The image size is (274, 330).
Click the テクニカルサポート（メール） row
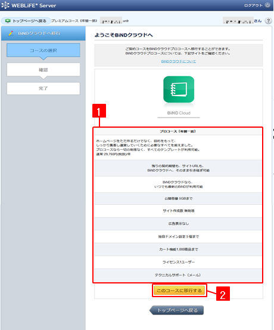click(x=178, y=275)
